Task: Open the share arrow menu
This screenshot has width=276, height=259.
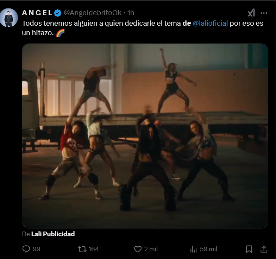Action: tap(264, 249)
